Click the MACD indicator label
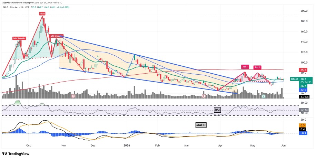The width and height of the screenshot is (315, 159). pos(201,125)
